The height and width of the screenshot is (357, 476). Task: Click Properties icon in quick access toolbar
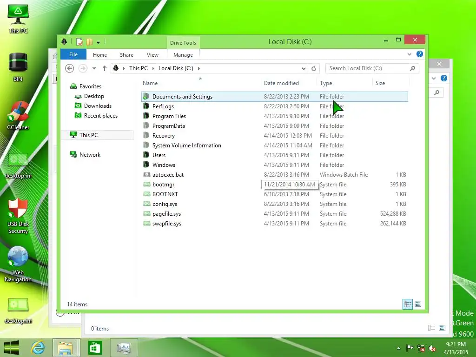click(x=79, y=42)
